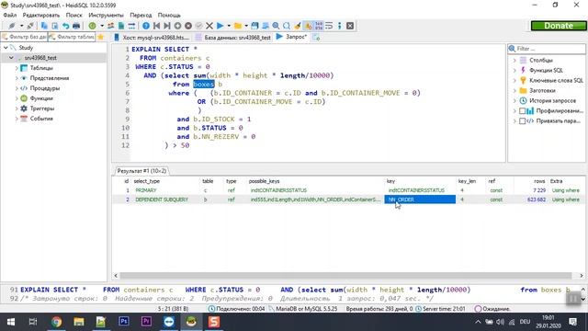
Task: Jump to last row icon
Action: [167, 26]
